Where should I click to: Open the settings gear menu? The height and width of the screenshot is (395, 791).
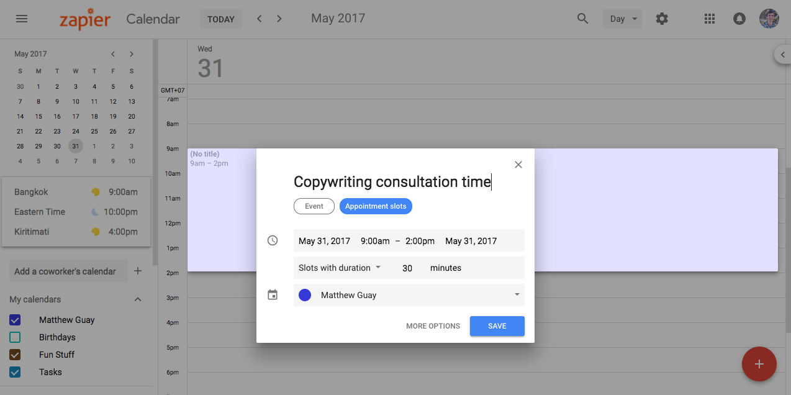[x=662, y=19]
